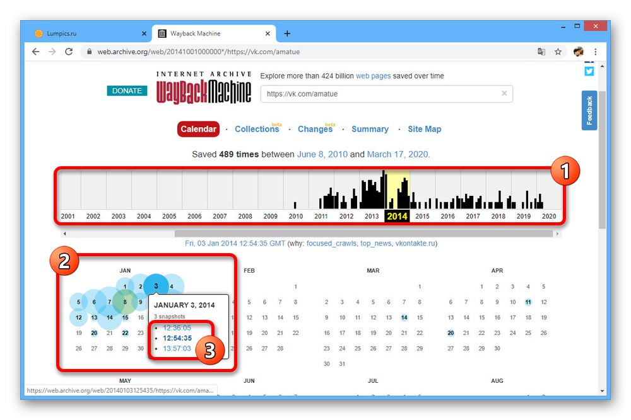Select January 14 in the calendar
The image size is (631, 420).
109,317
